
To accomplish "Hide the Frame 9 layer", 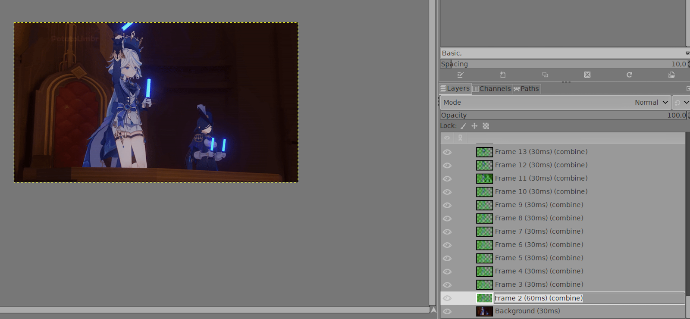I will 447,205.
